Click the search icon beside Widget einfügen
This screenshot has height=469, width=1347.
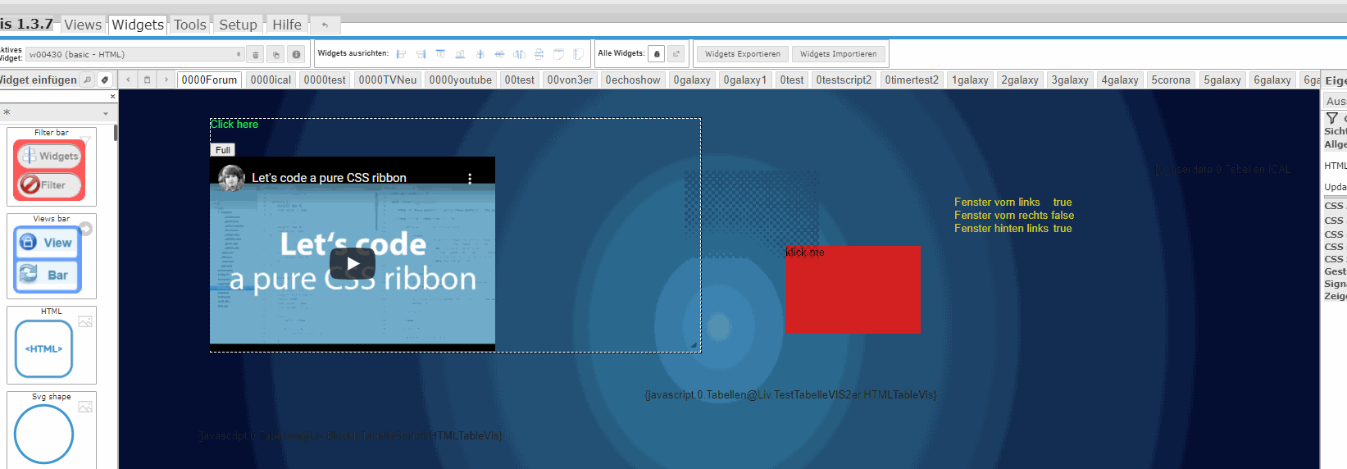[88, 80]
